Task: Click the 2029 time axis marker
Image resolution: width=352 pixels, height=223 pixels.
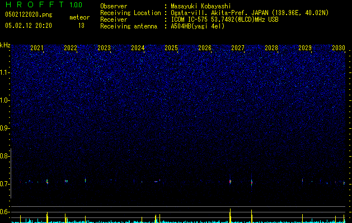Action: tap(305, 48)
